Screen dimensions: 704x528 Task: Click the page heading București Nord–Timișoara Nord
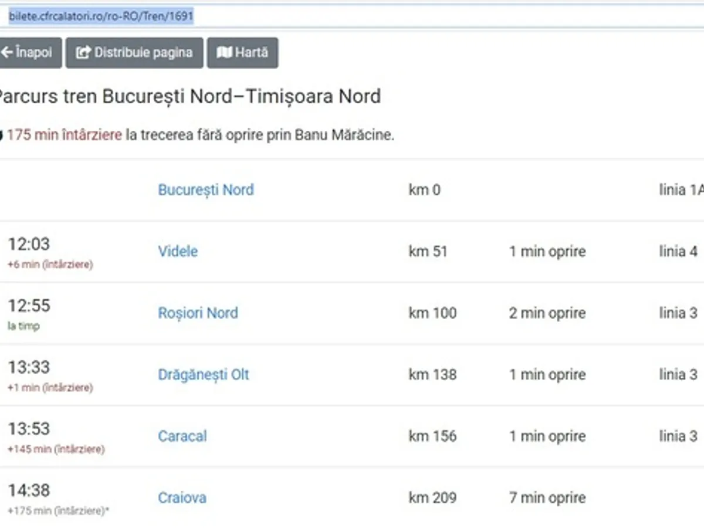[189, 96]
